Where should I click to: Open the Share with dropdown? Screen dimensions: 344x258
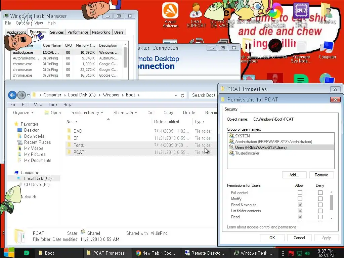click(125, 113)
